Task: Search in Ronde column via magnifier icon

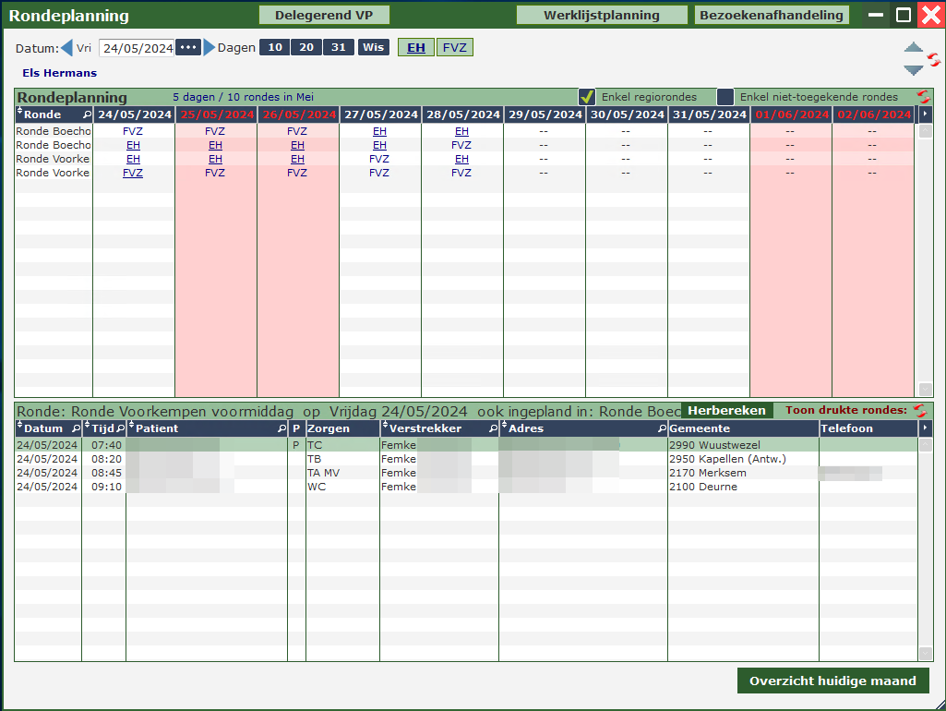Action: click(87, 114)
